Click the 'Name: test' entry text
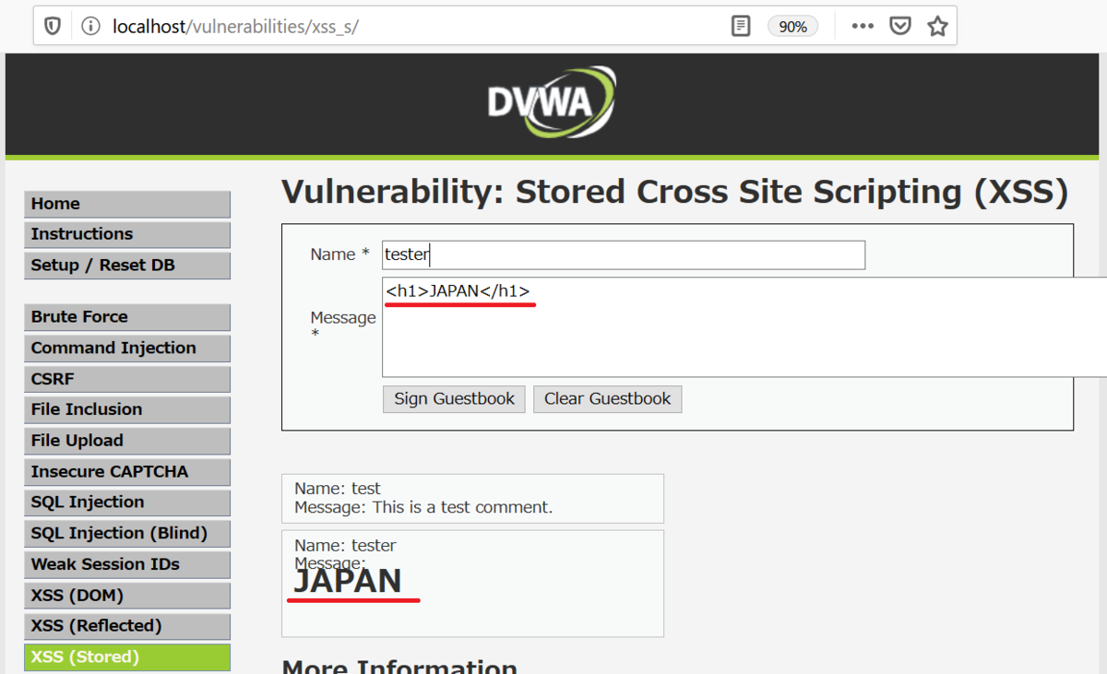 (338, 489)
